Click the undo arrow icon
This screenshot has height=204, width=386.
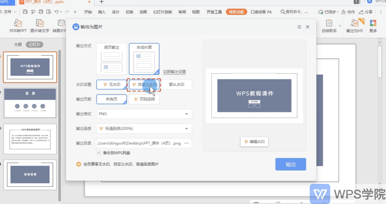56,12
